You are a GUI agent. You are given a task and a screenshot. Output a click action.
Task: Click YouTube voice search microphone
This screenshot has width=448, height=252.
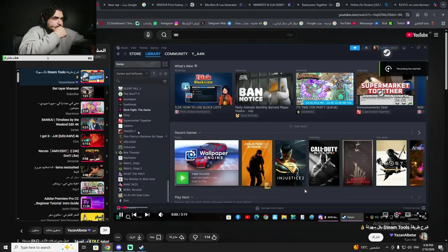pos(148,35)
